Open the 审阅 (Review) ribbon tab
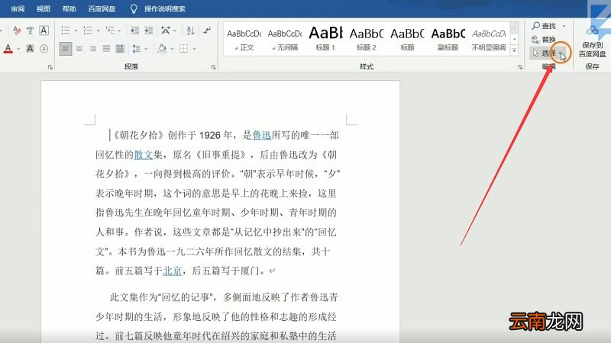Screen dimensions: 611x343 (x=18, y=8)
